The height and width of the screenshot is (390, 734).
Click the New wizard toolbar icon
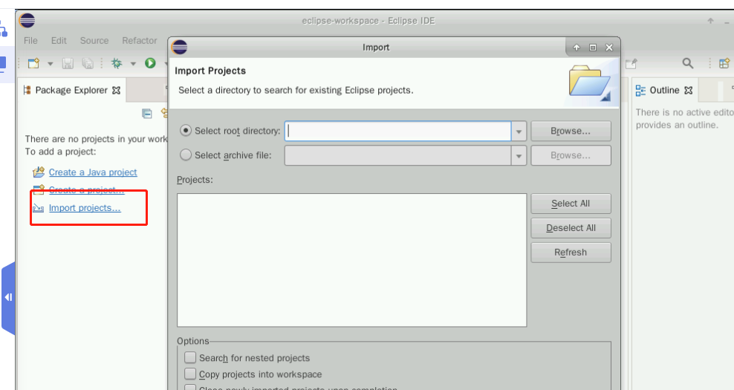[33, 63]
